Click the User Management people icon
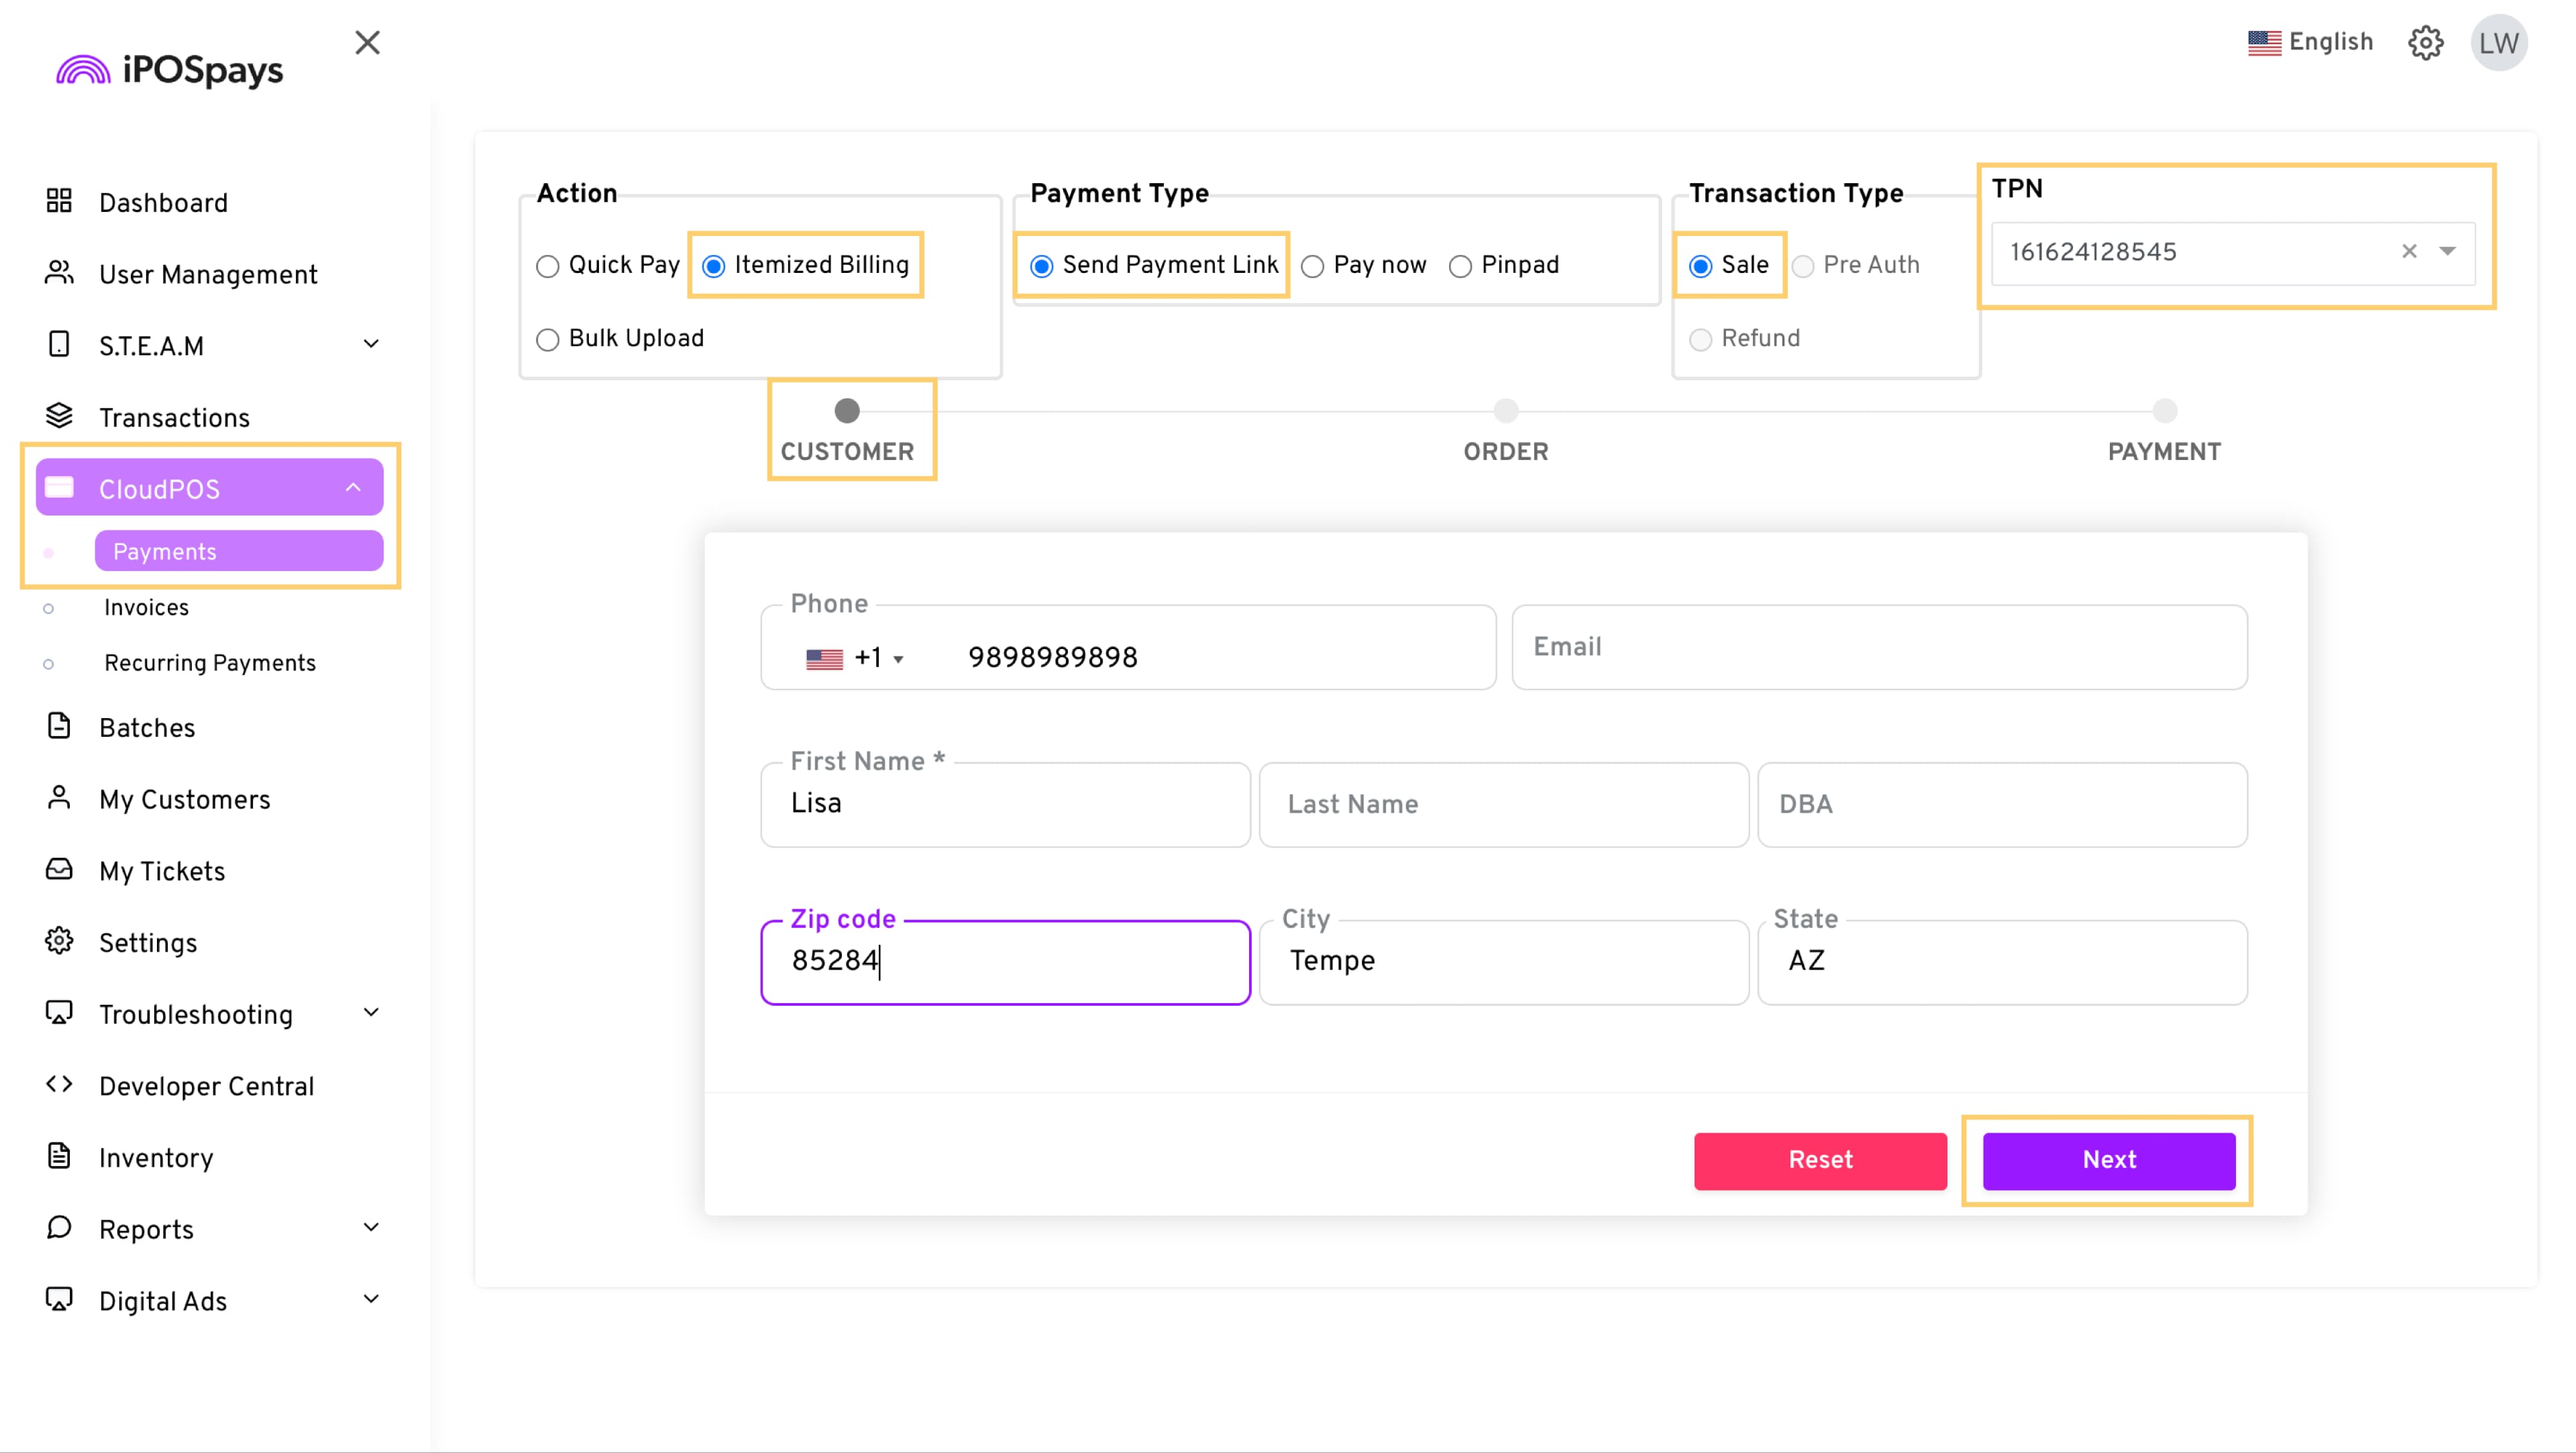This screenshot has width=2576, height=1453. (59, 273)
